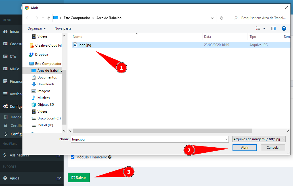This screenshot has height=186, width=293.
Task: Open the Assinaturas menu item
Action: coord(19,155)
